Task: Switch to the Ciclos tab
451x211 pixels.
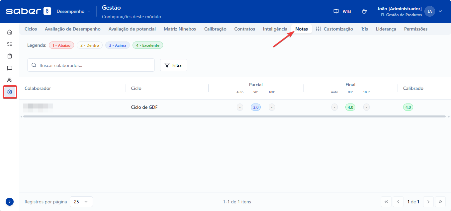Action: [31, 29]
